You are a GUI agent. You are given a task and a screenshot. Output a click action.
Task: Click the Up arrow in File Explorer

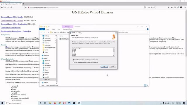(49, 32)
